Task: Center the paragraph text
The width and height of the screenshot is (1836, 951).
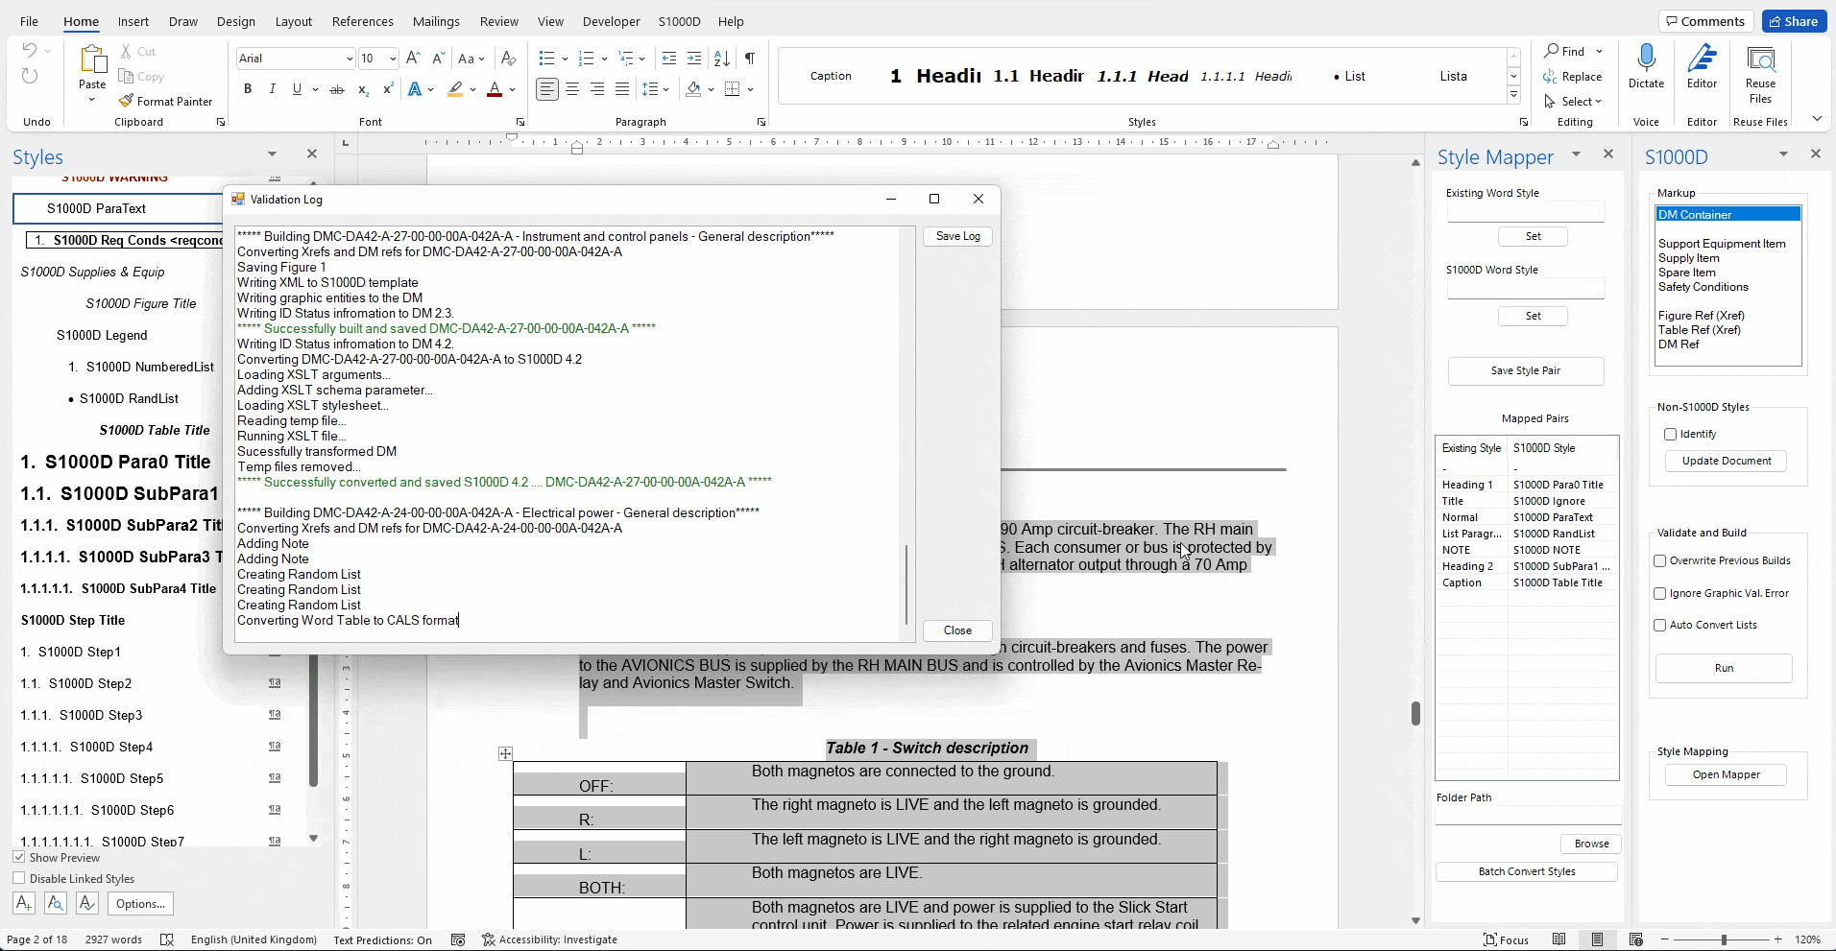Action: coord(572,89)
